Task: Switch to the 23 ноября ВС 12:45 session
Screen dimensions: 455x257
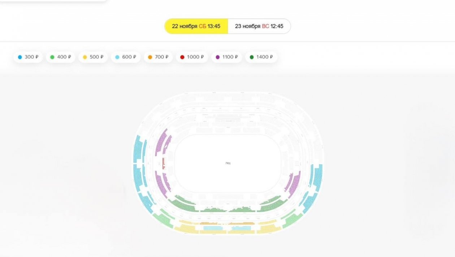Action: pos(259,26)
